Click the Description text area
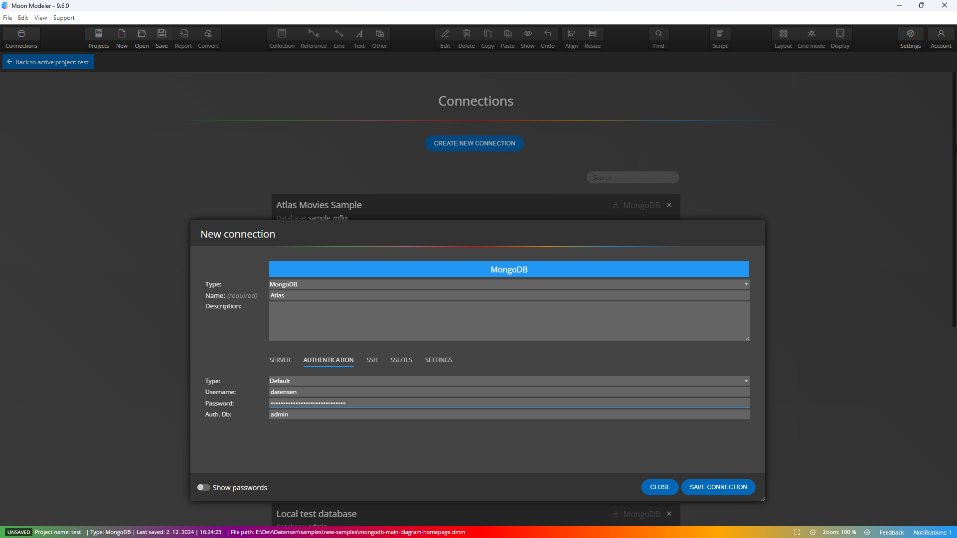The image size is (957, 538). point(509,321)
